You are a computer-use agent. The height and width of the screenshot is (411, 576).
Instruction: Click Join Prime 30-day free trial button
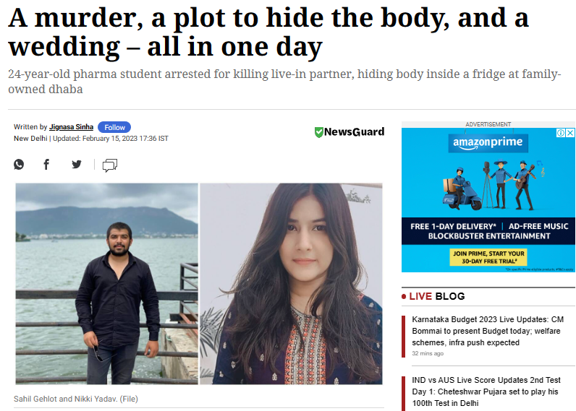click(488, 257)
